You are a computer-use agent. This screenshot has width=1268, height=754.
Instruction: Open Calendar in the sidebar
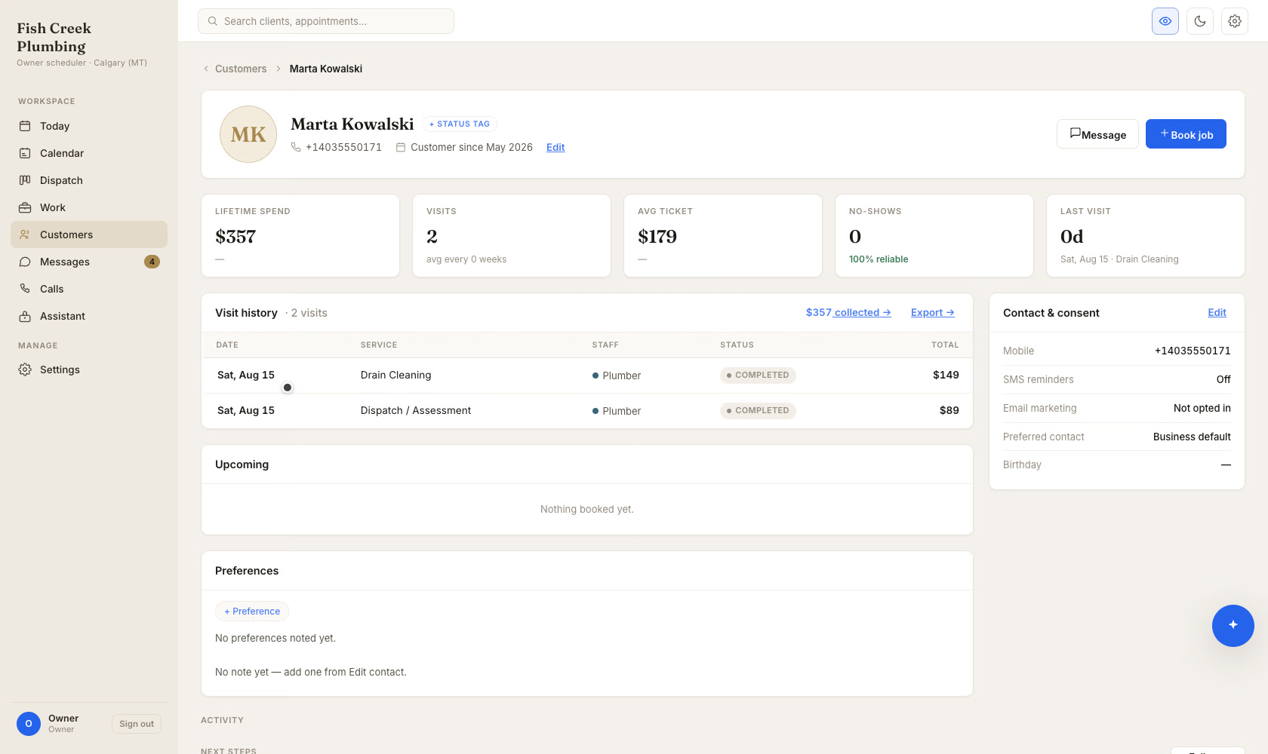pos(89,153)
